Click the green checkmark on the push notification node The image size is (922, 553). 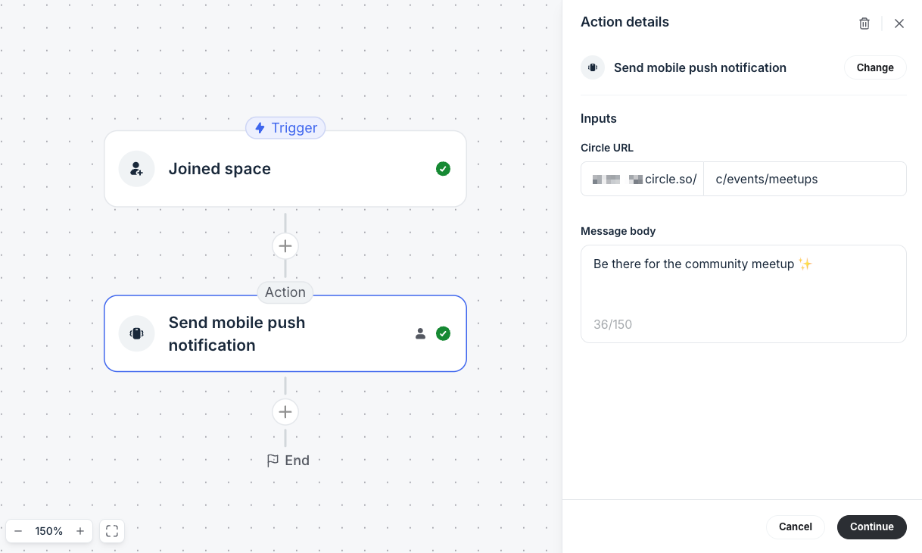coord(444,333)
